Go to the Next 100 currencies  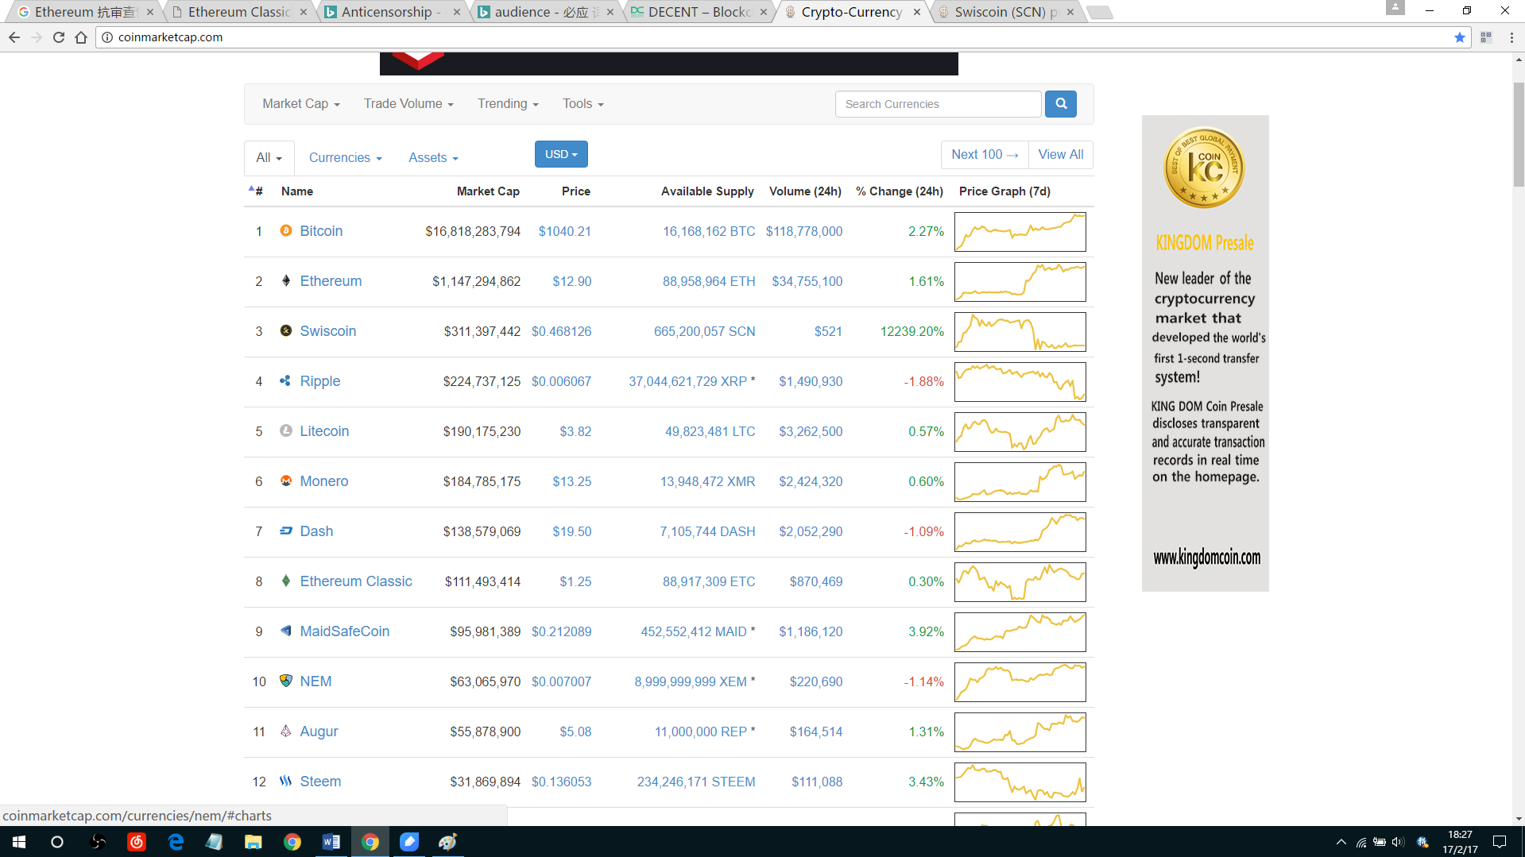coord(985,155)
